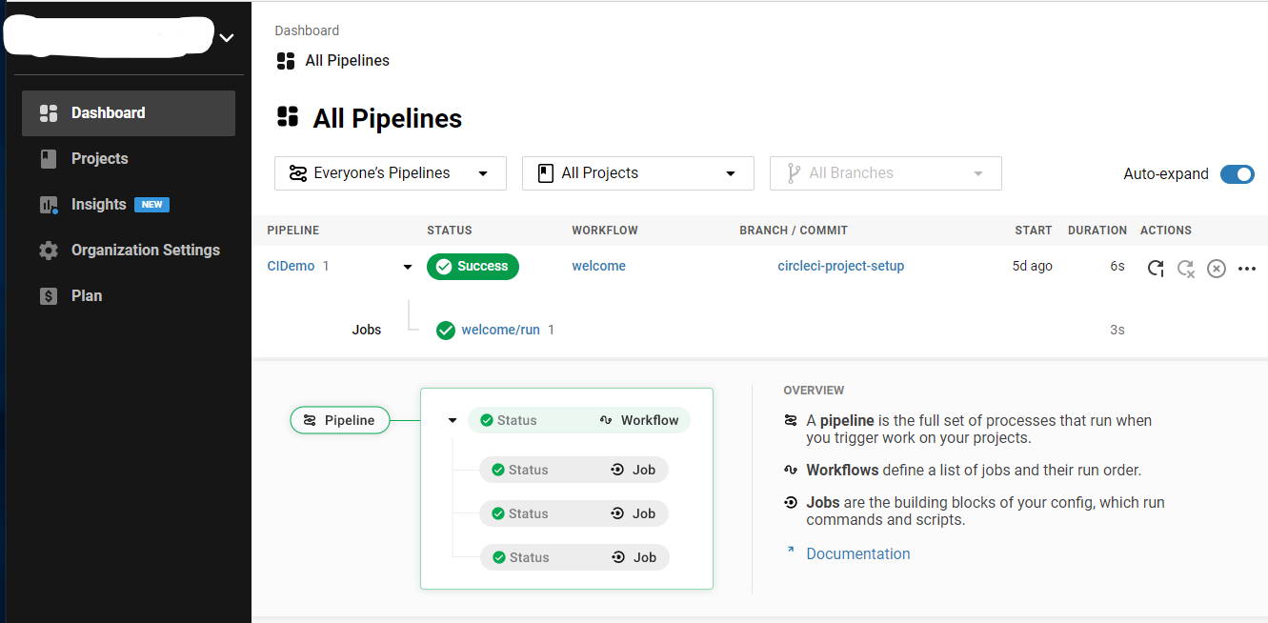Click the green check beside welcome/run
The image size is (1268, 623).
click(445, 331)
